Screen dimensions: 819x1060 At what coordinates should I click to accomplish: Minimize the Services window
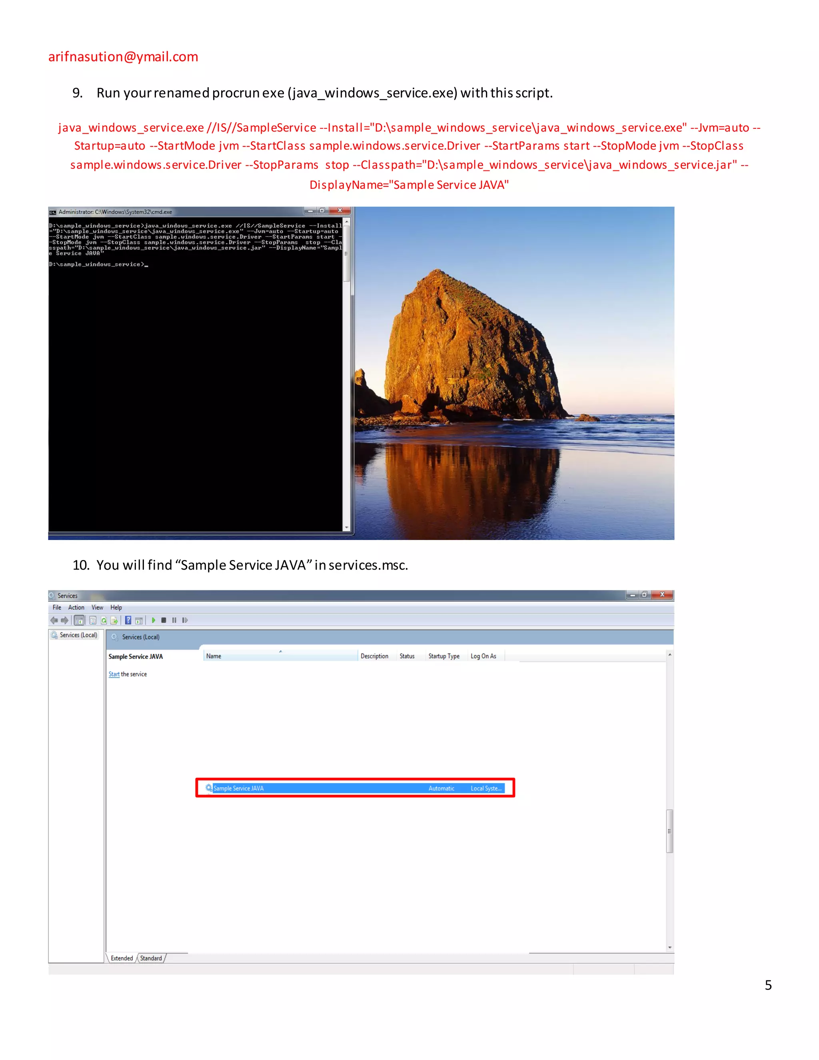(x=633, y=594)
